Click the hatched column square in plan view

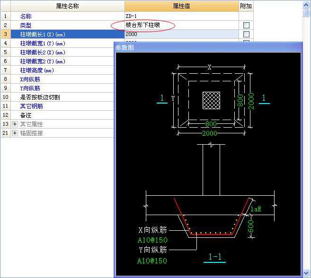211,100
